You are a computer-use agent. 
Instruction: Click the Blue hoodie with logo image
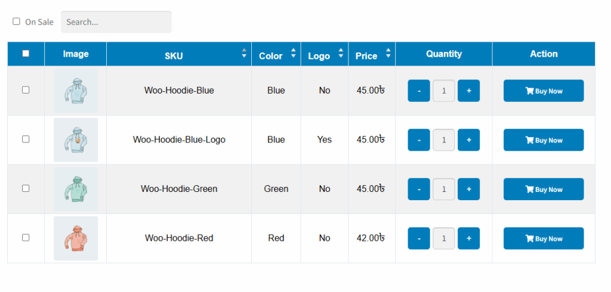click(76, 140)
